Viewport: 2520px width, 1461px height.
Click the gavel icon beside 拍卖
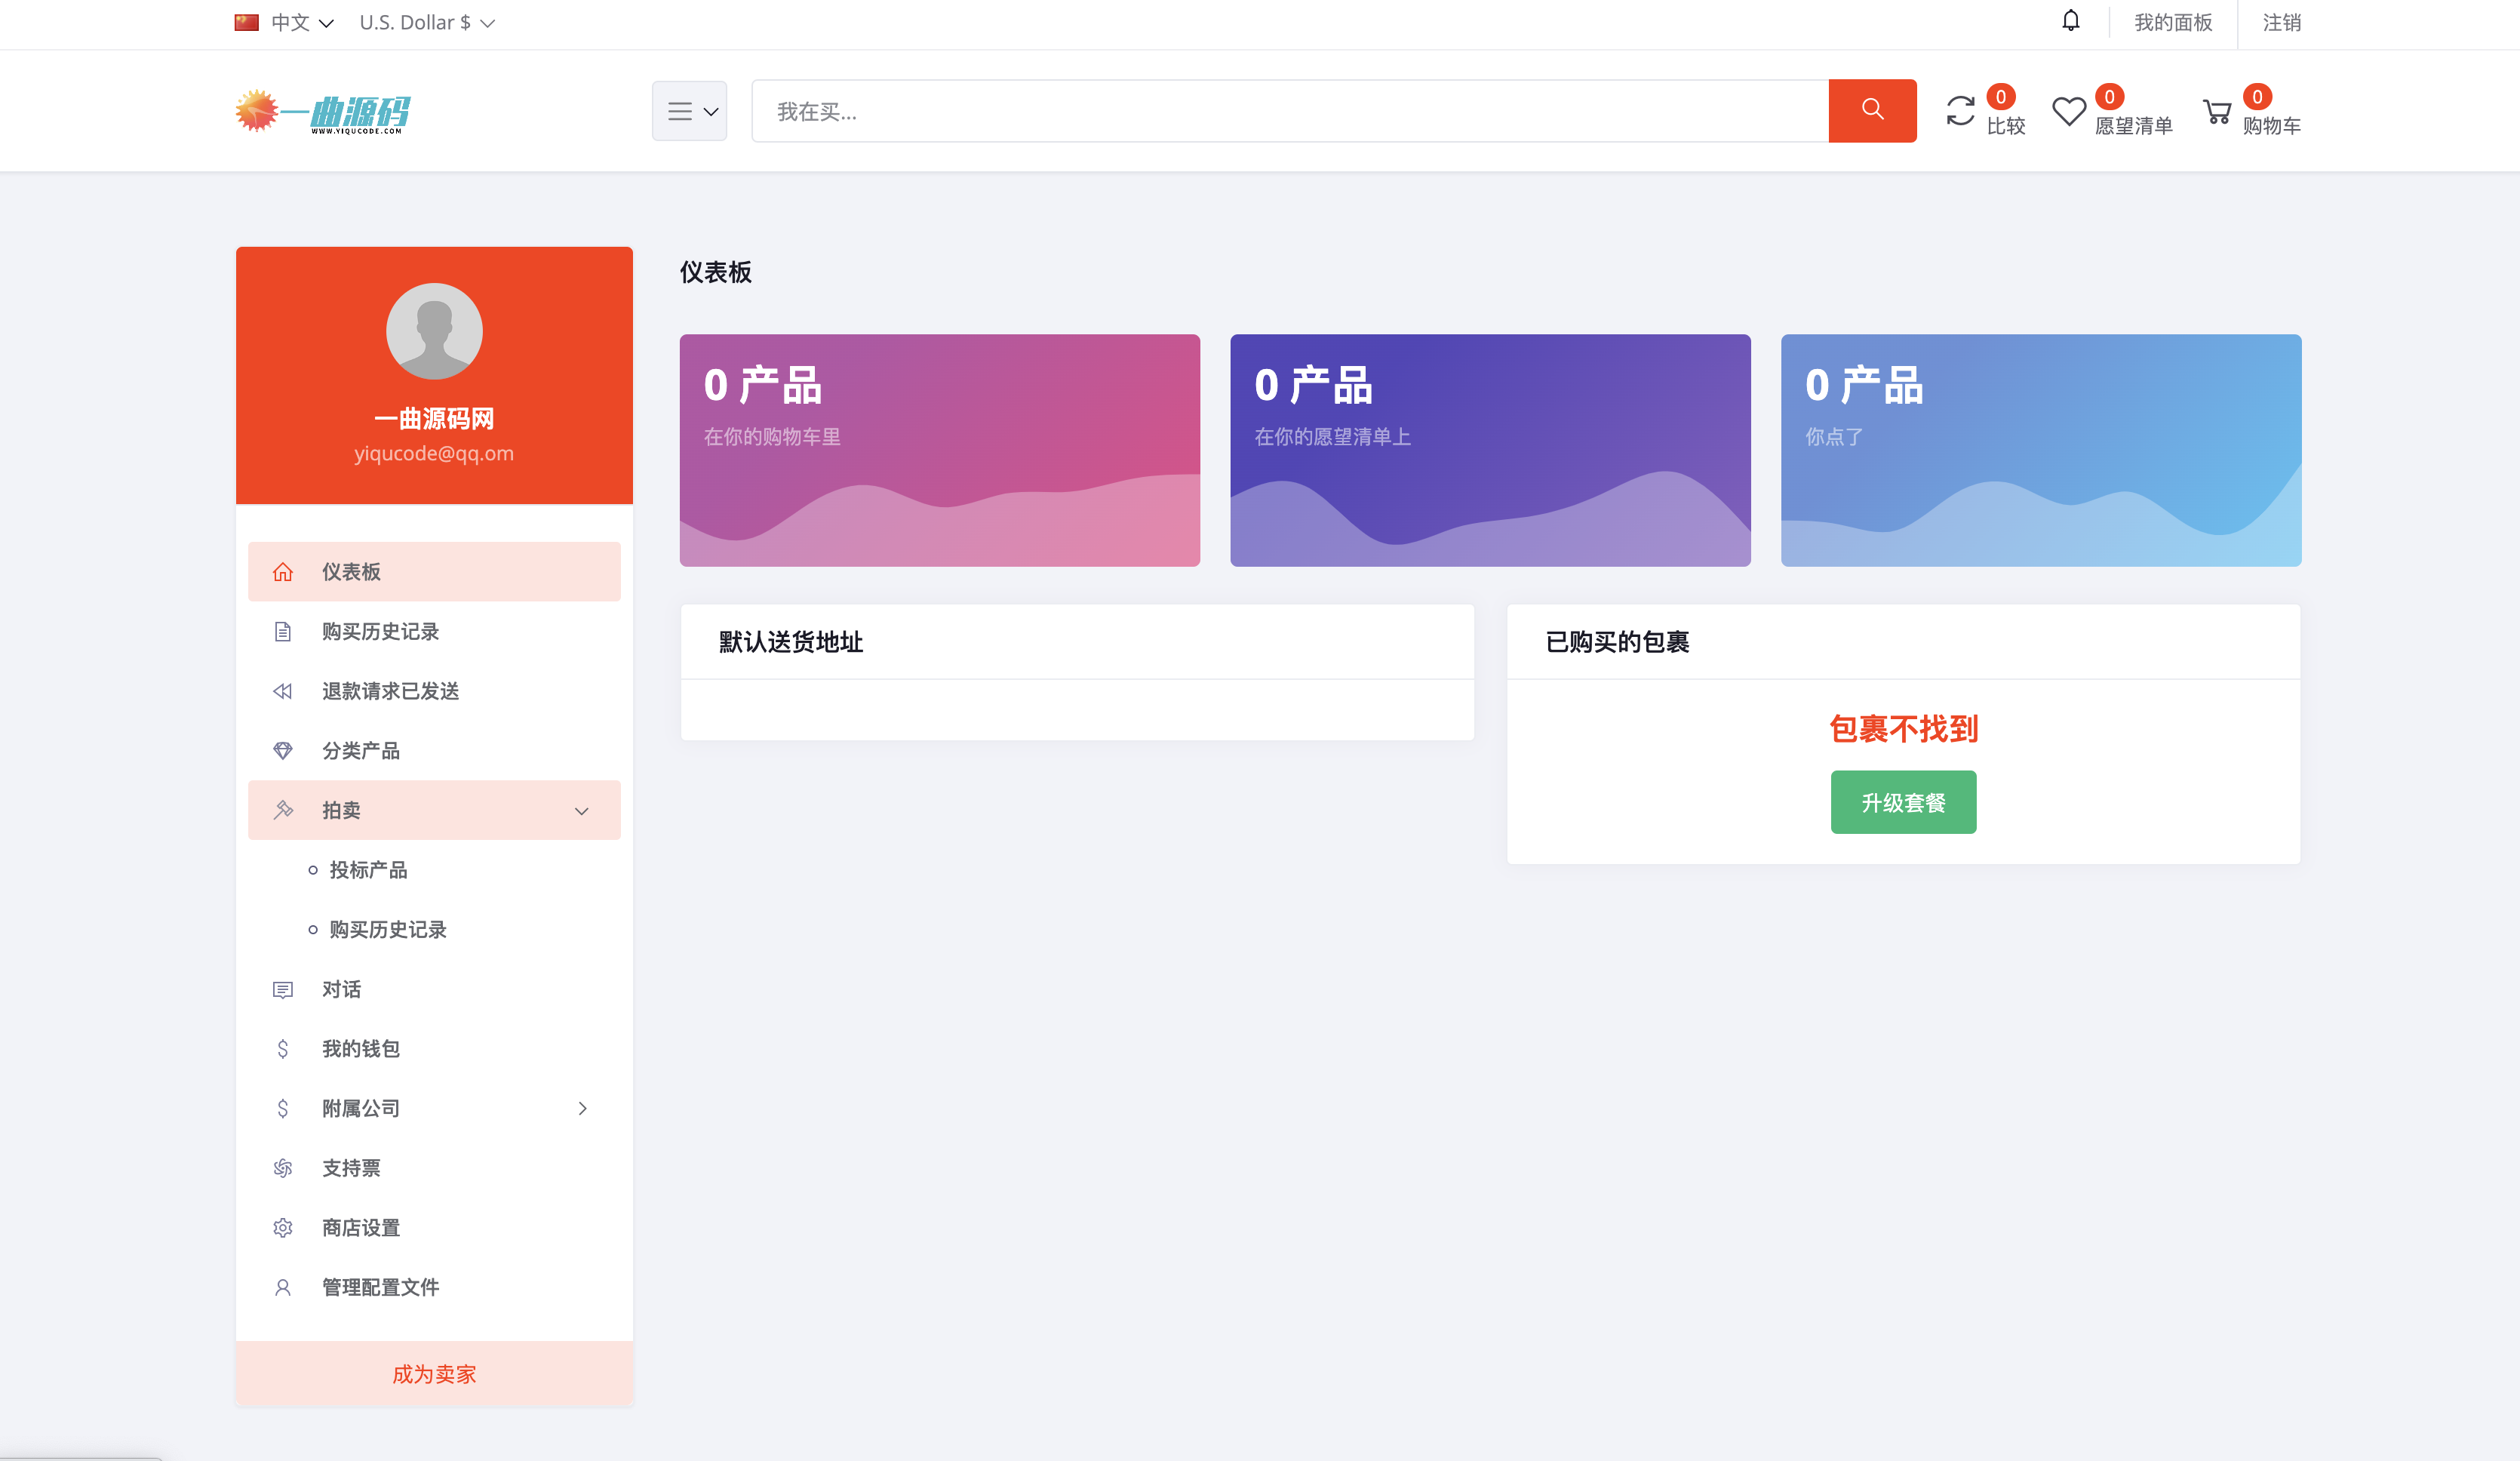pyautogui.click(x=283, y=810)
